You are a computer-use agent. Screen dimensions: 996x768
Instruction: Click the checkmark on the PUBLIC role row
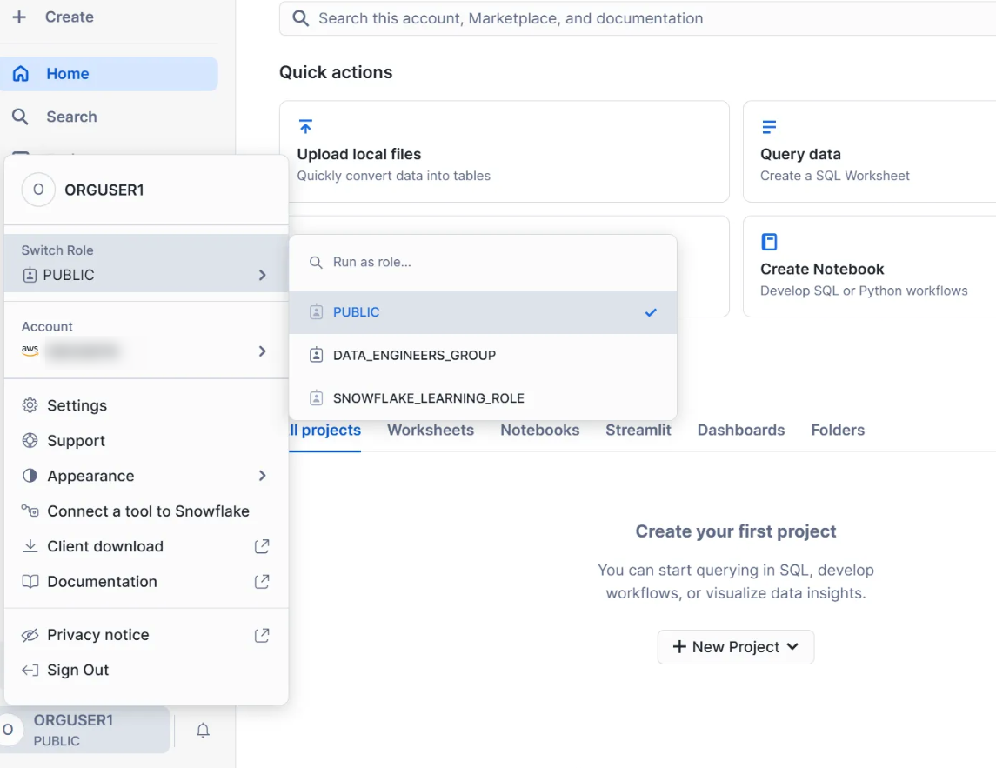pyautogui.click(x=651, y=312)
